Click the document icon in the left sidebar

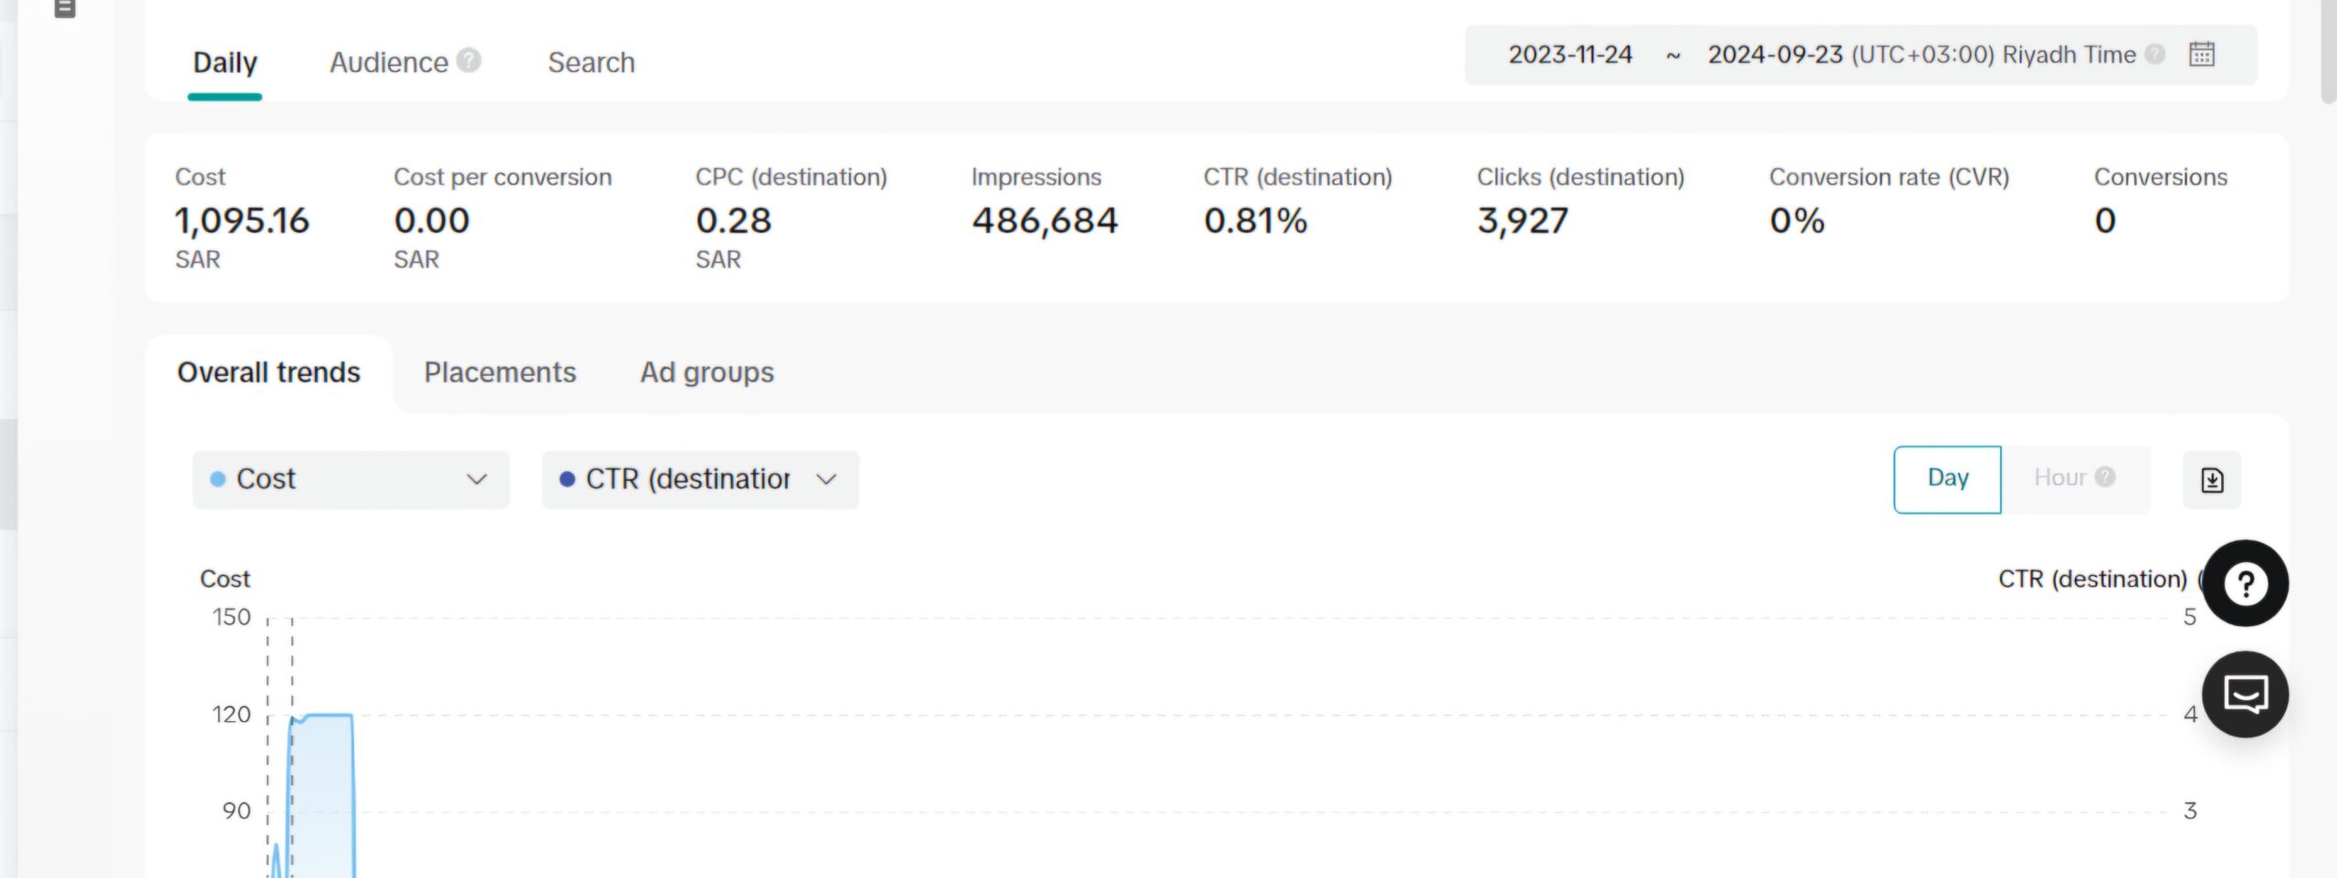tap(64, 9)
